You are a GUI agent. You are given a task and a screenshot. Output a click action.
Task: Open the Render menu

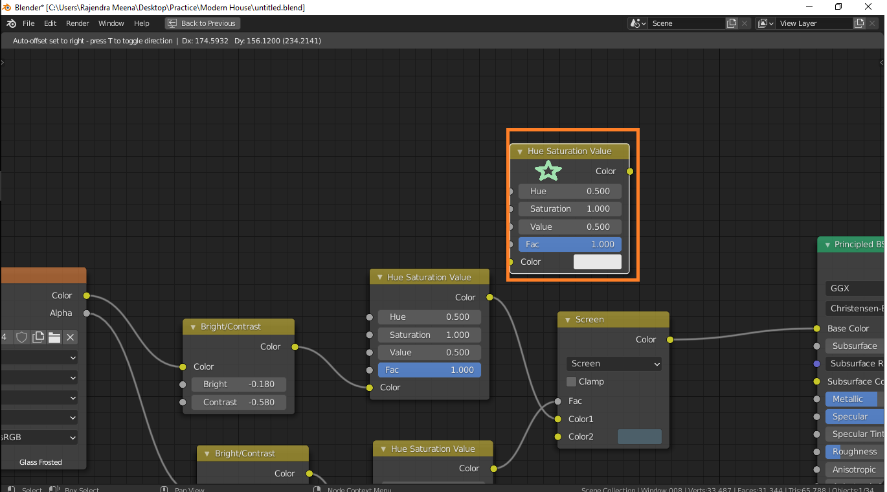(78, 23)
